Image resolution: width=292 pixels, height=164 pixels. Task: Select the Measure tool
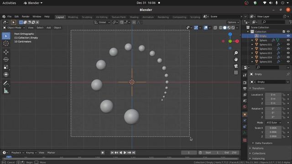pyautogui.click(x=6, y=91)
